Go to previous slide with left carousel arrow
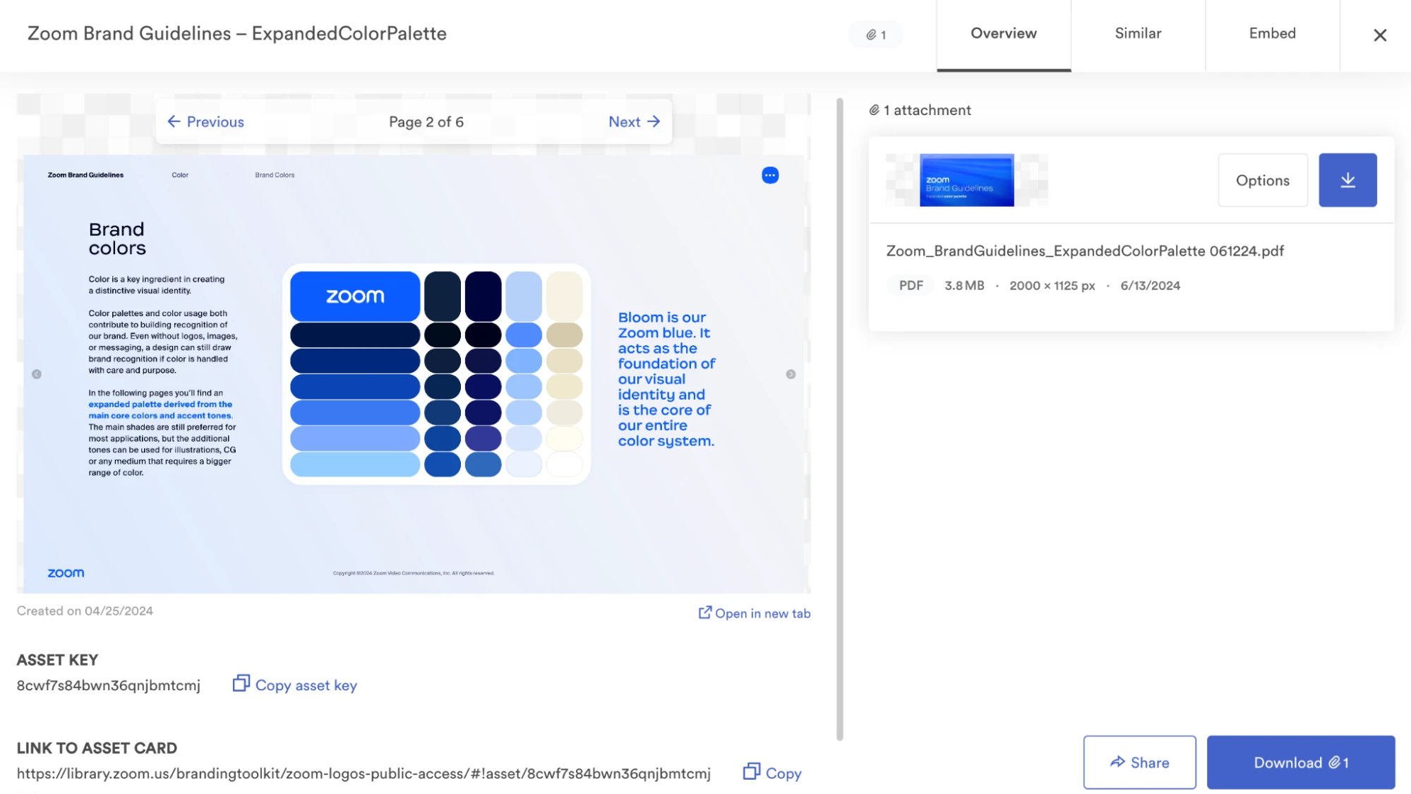1411x794 pixels. (x=37, y=374)
